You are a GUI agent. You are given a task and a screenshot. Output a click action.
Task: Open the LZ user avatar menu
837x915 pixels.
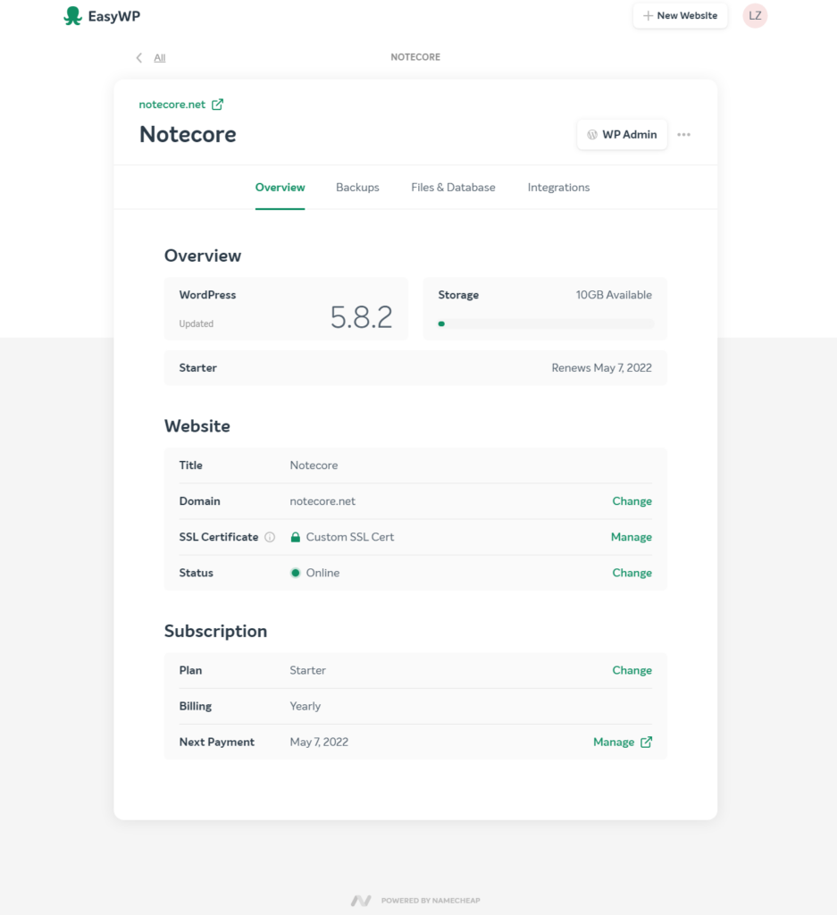[755, 16]
